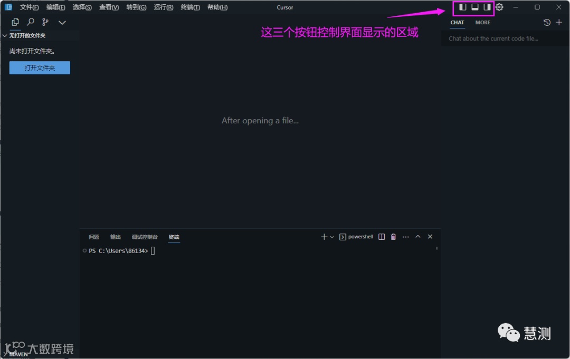This screenshot has width=570, height=359.
Task: Open the 转到(G) menu
Action: tap(136, 7)
